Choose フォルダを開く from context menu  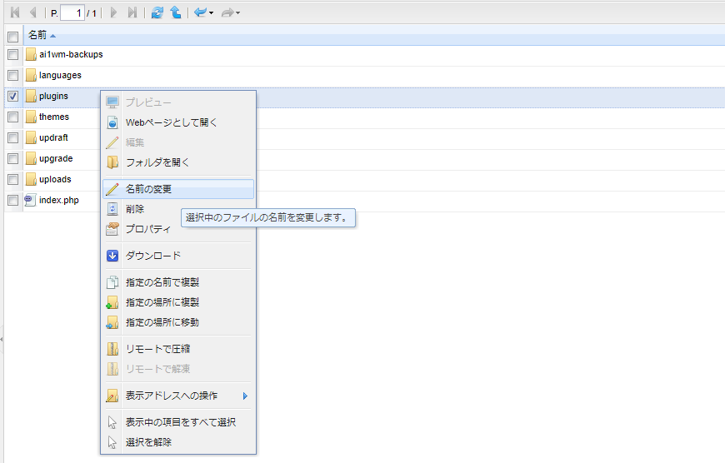click(178, 162)
